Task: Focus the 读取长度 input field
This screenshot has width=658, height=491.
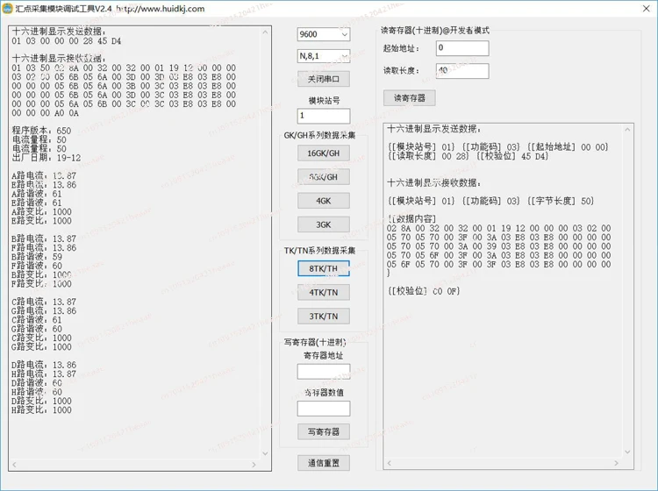Action: pyautogui.click(x=462, y=71)
